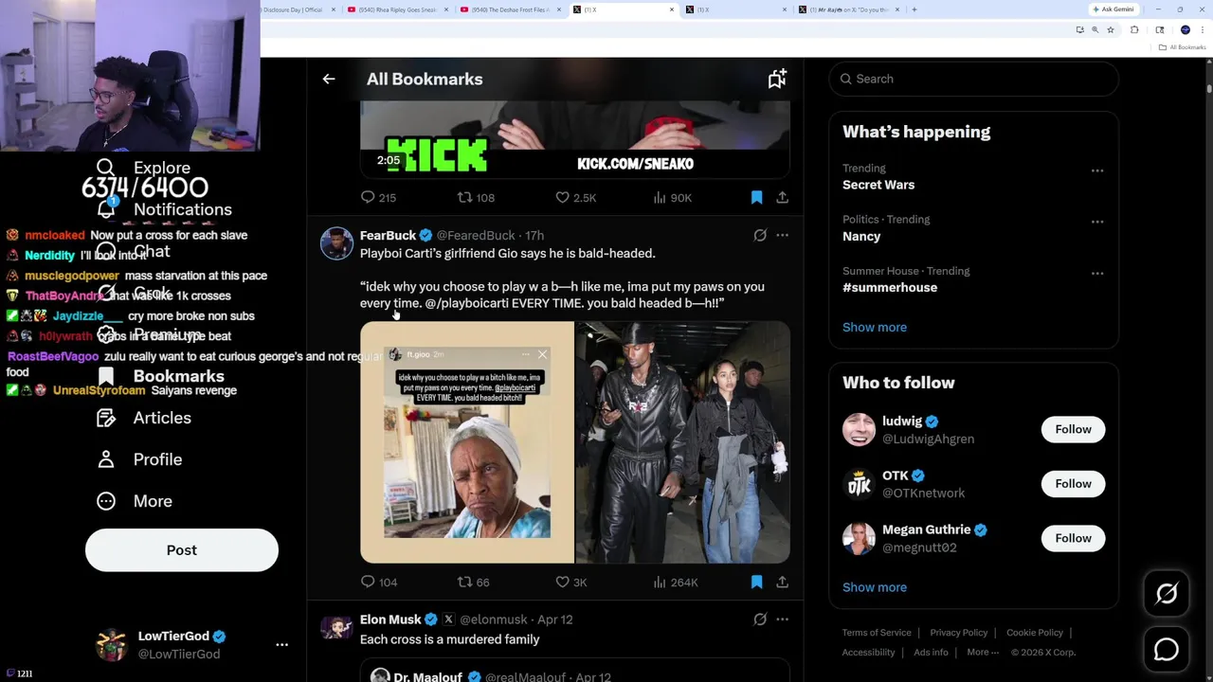Share the FearBuck post
The width and height of the screenshot is (1213, 682).
coord(782,582)
